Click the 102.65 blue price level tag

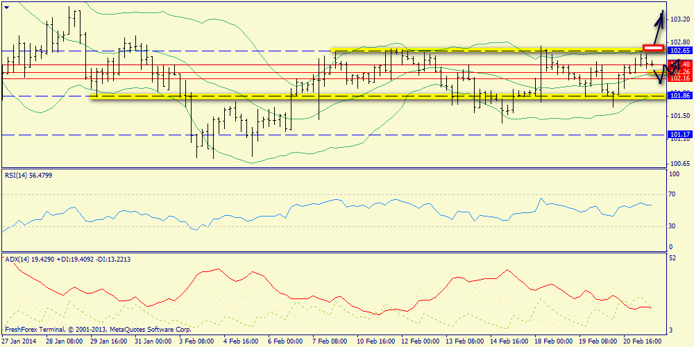tap(679, 51)
